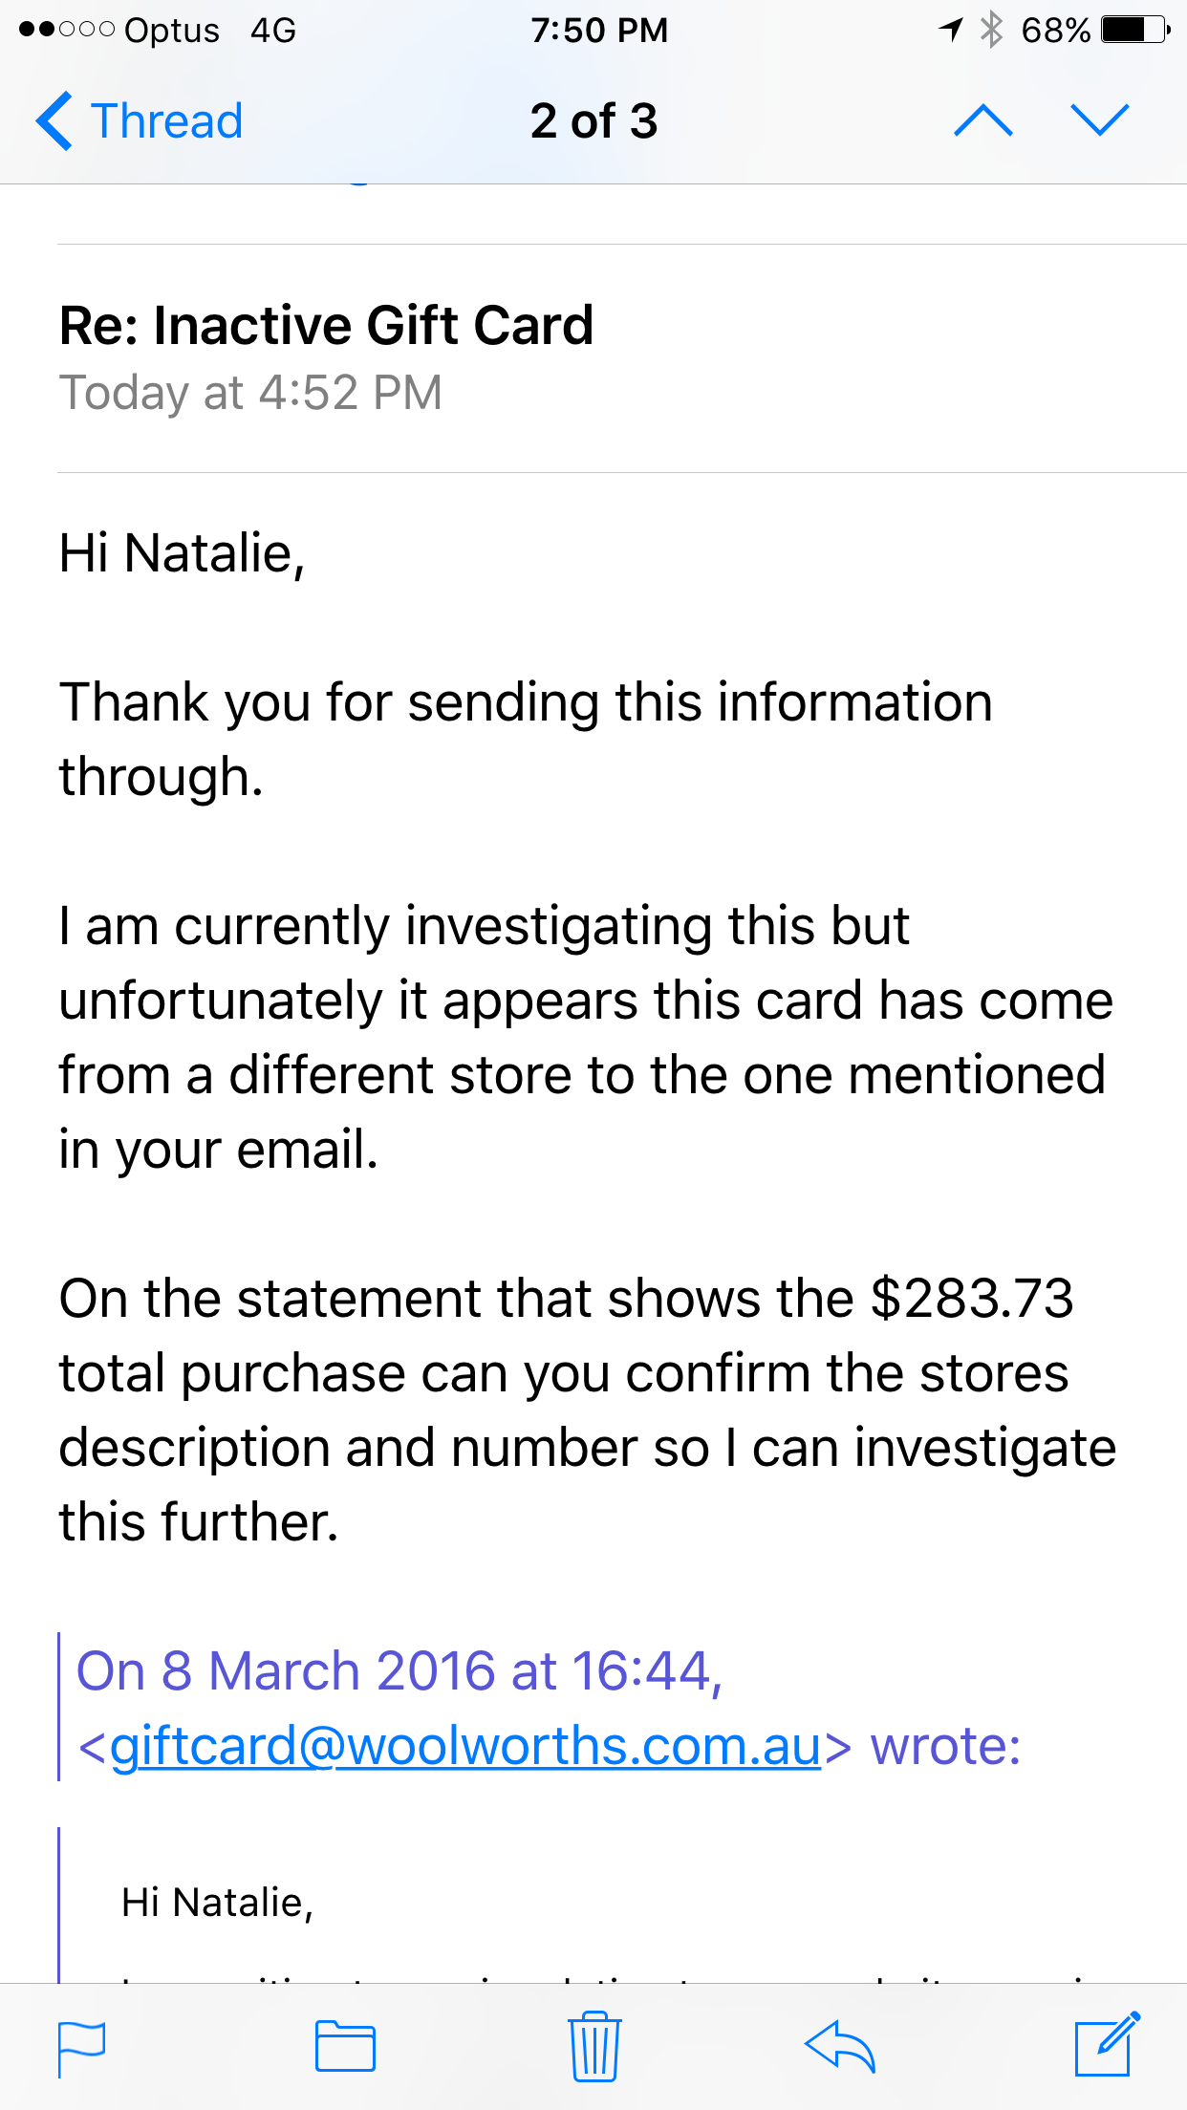1187x2110 pixels.
Task: Go to previous message with the up chevron
Action: (983, 120)
